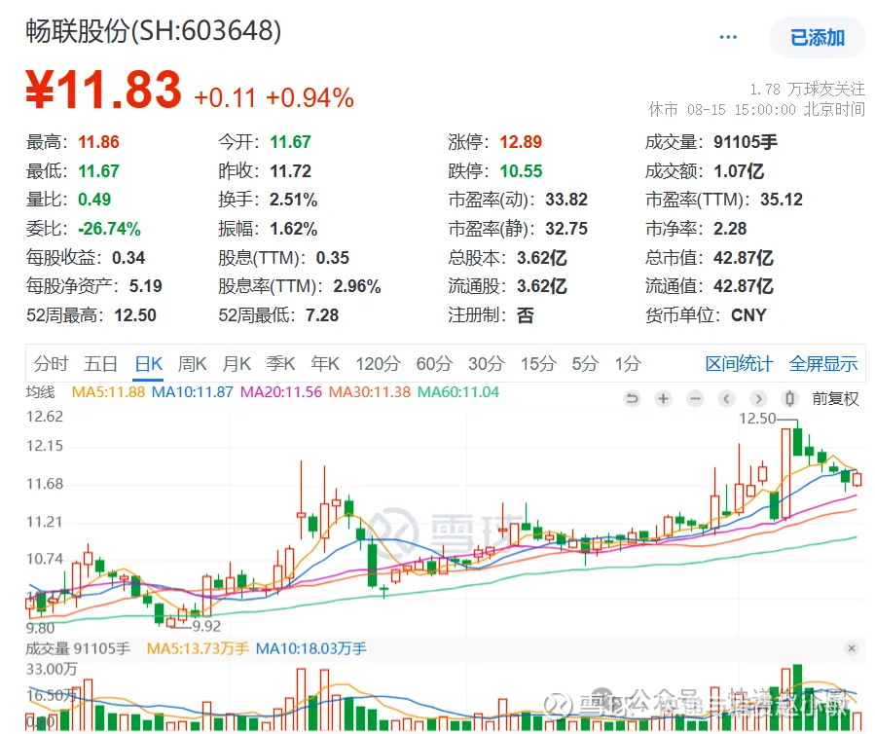Screen dimensions: 875x734
Task: Switch to the 30分 chart tab
Action: [486, 364]
